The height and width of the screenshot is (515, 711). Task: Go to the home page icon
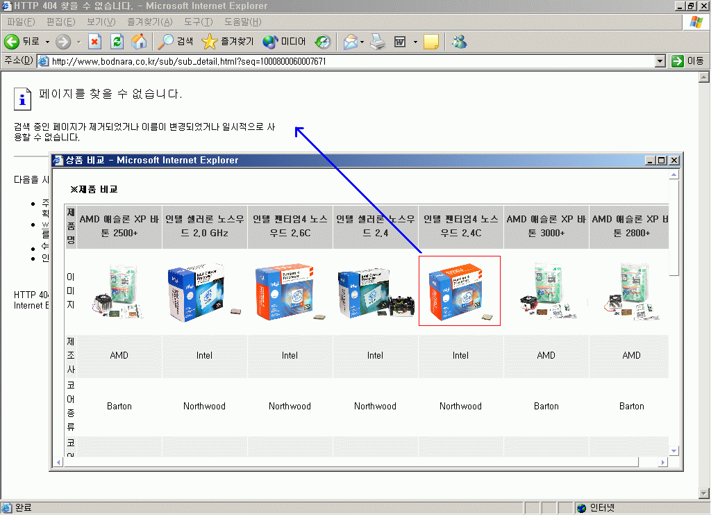(x=139, y=42)
